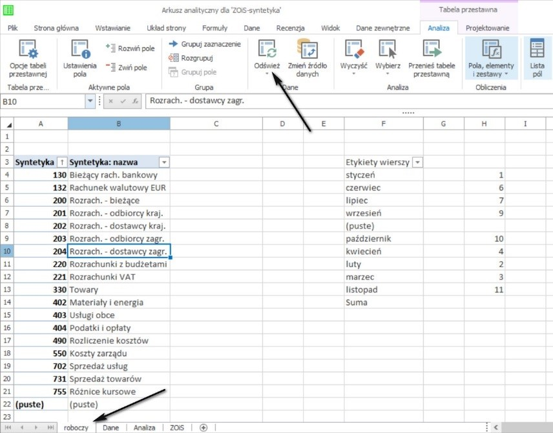Screen dimensions: 553x433
Task: Switch to Układ strony tab
Action: click(x=166, y=28)
